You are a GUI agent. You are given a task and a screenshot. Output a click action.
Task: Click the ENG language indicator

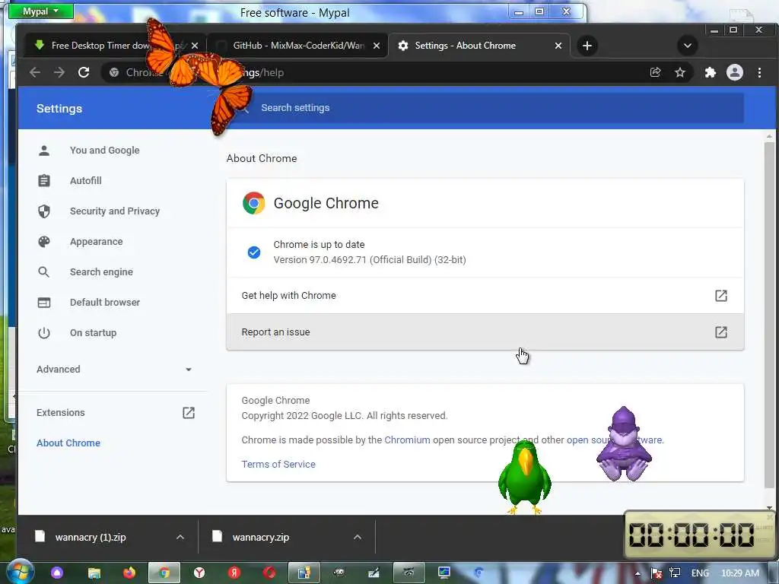(x=700, y=573)
